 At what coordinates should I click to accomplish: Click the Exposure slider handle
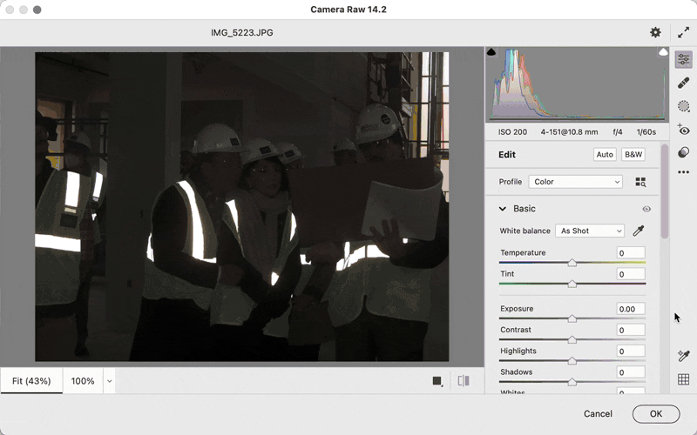click(x=572, y=318)
